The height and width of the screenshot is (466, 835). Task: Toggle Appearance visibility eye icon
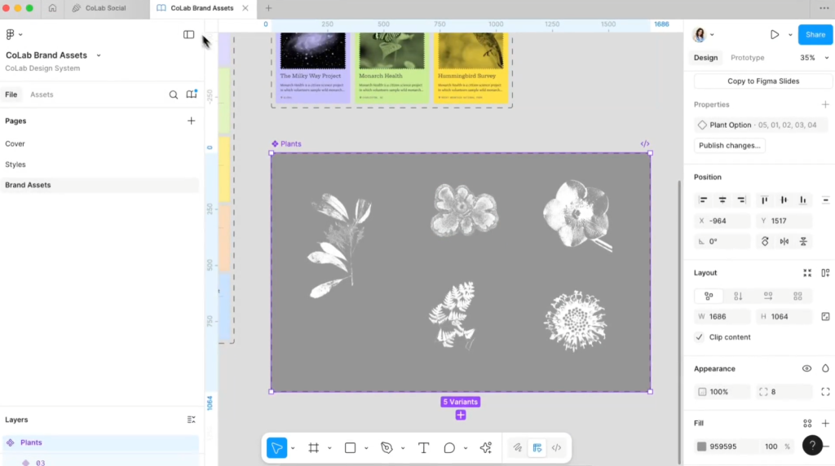pyautogui.click(x=806, y=369)
